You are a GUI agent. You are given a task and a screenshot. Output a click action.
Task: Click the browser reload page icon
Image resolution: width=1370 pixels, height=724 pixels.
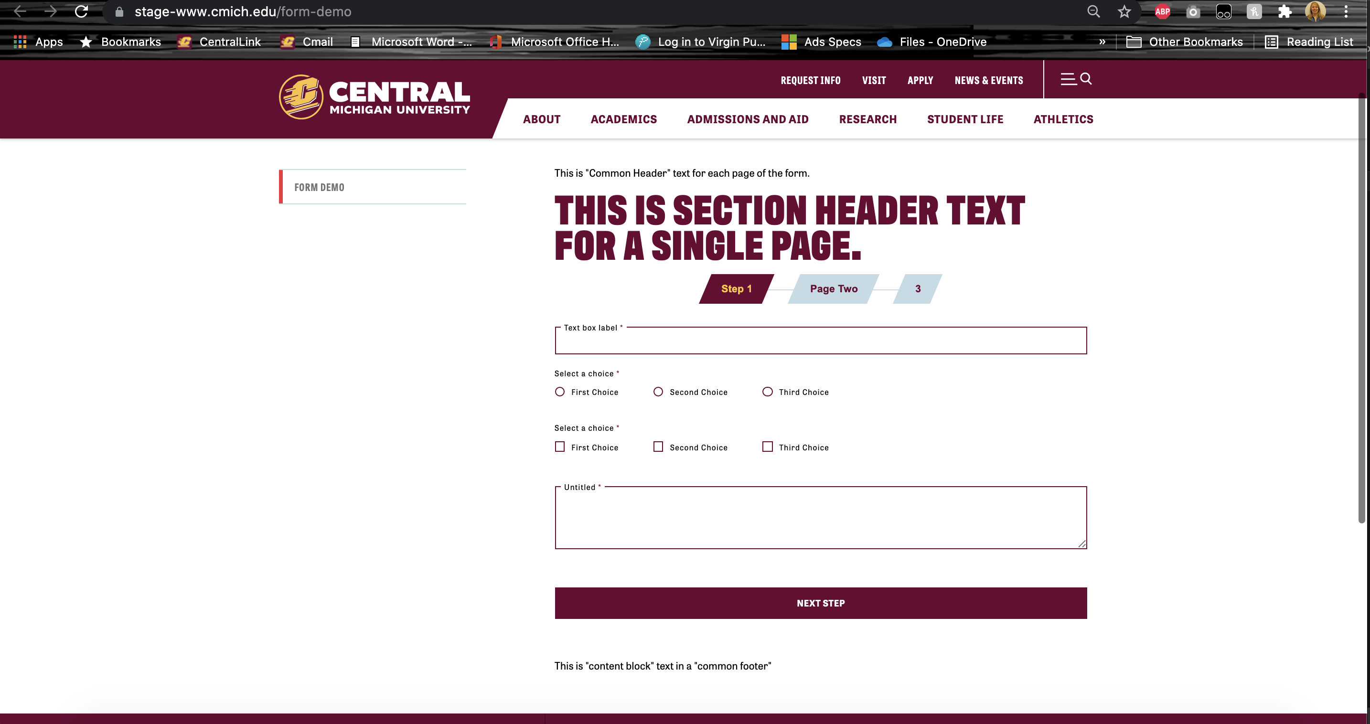pyautogui.click(x=81, y=11)
